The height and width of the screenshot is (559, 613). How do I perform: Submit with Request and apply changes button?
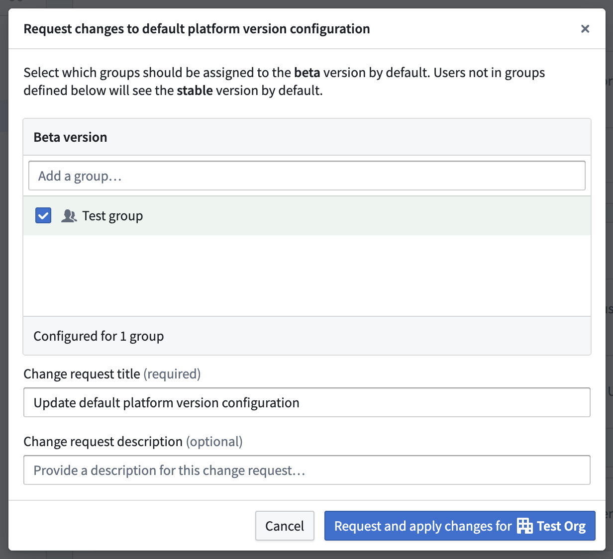459,526
